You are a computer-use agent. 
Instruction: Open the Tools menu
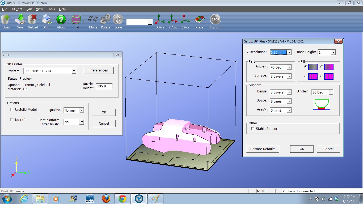pos(51,9)
